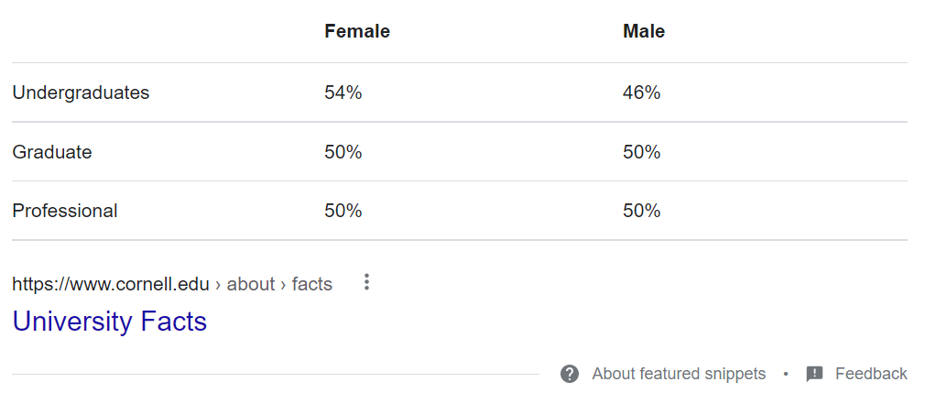
Task: Click the Graduate Female 50% cell
Action: click(343, 152)
